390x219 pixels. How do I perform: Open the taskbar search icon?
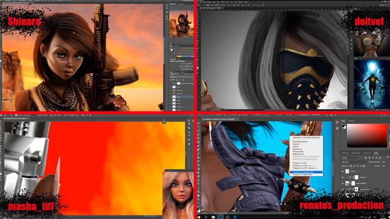coord(206,217)
